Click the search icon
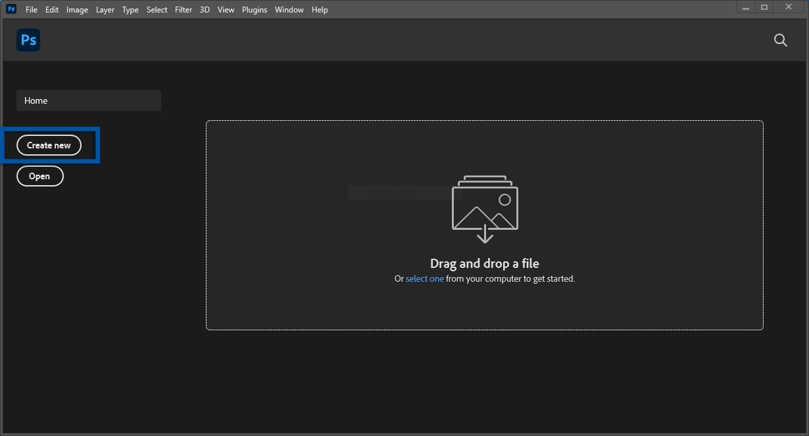 coord(780,40)
